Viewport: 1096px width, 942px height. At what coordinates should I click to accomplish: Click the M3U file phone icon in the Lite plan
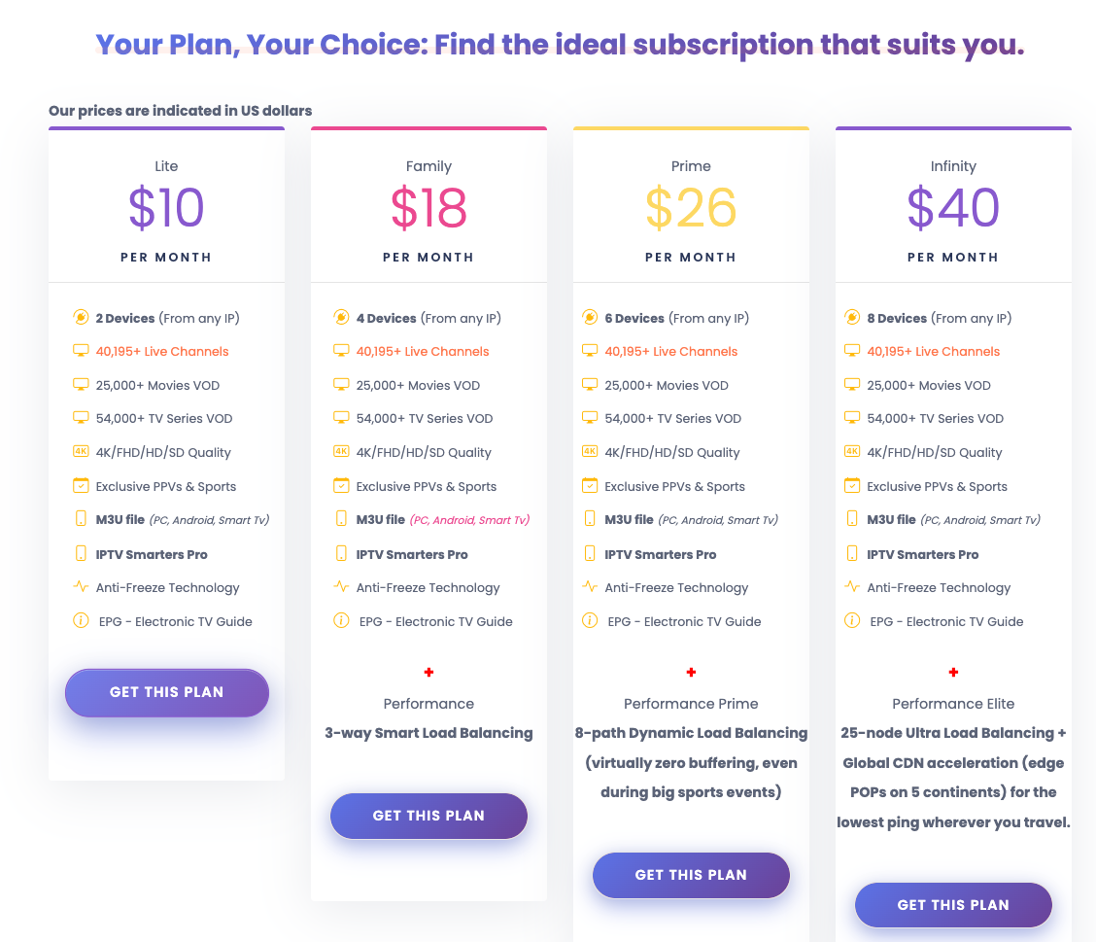(81, 519)
